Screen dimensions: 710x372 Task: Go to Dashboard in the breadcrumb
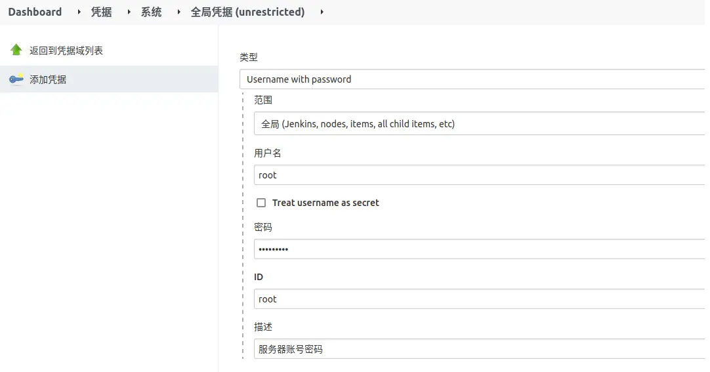(35, 12)
